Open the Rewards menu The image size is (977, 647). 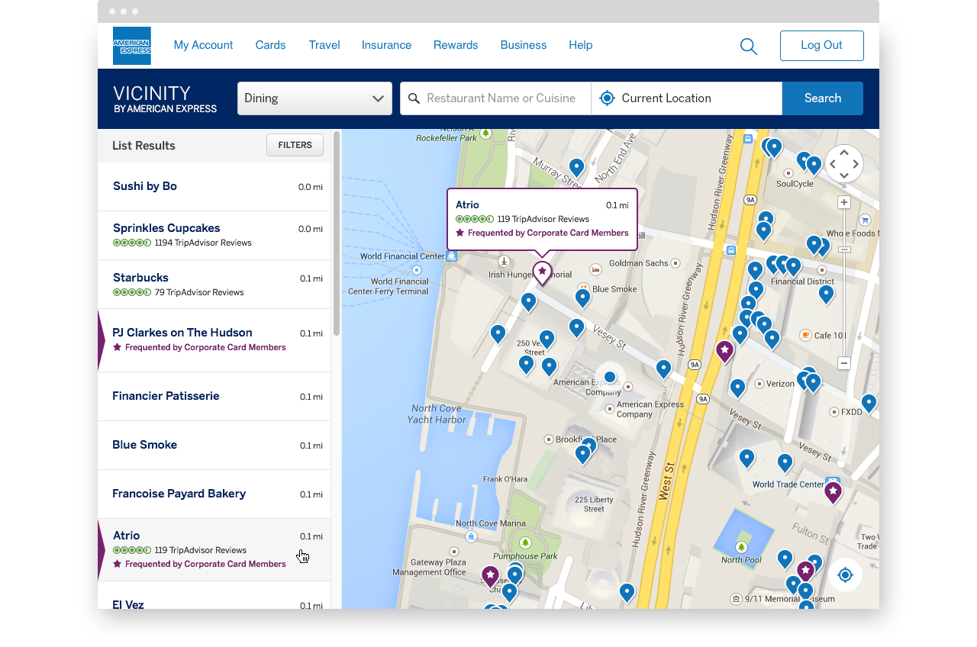coord(456,45)
